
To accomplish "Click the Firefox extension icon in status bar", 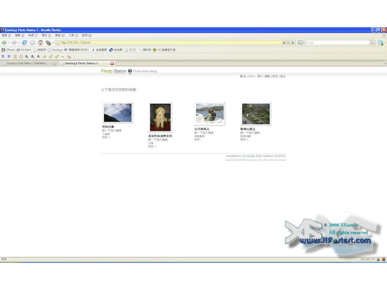I will [384, 260].
